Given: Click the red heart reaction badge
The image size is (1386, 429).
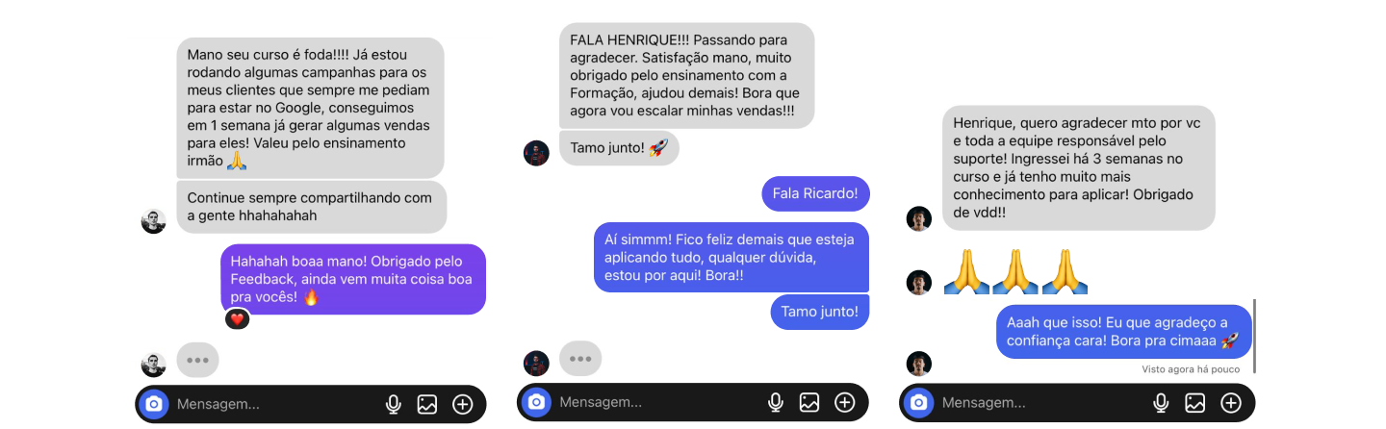Looking at the screenshot, I should click(x=237, y=319).
